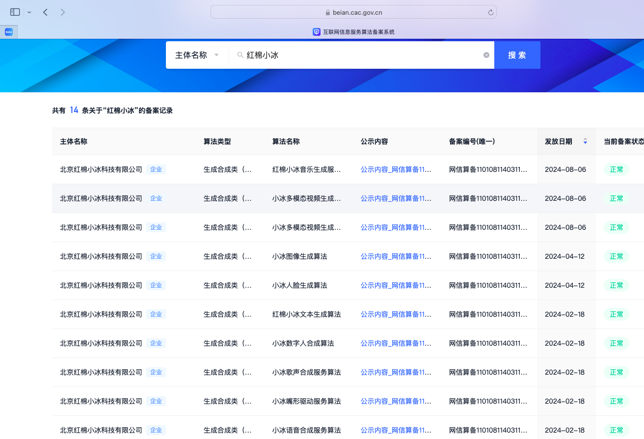Click 小冰语音合成服务算法 name cell
The image size is (644, 439).
(x=307, y=430)
